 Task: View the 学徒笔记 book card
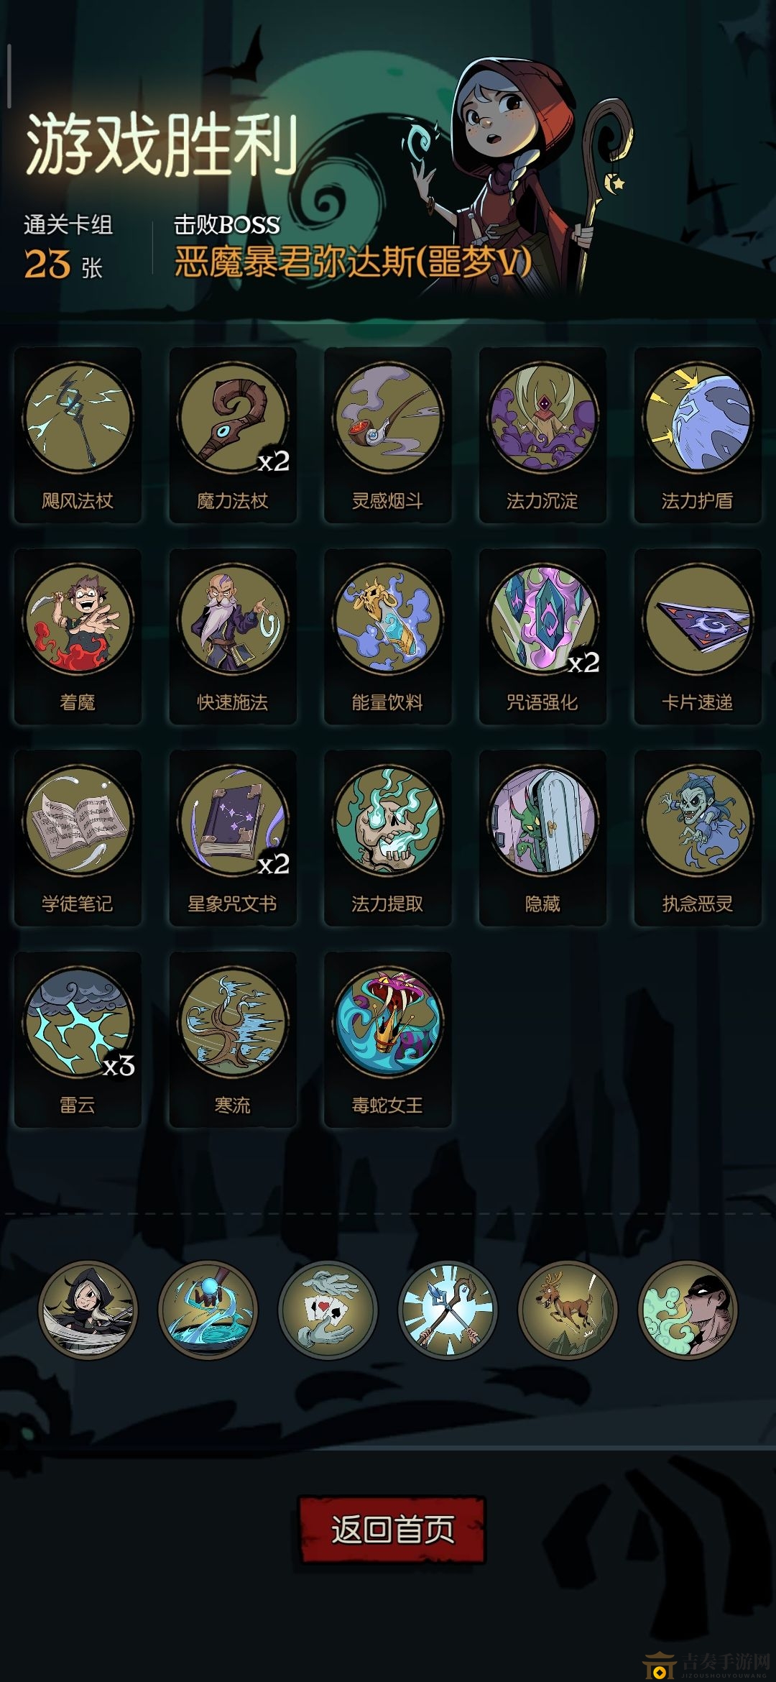[x=78, y=837]
